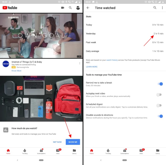Tap Android back arrow on right phone
Screen dimensions: 166x165
101,160
